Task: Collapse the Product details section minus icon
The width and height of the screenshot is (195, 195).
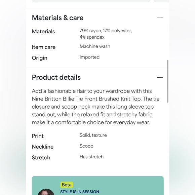Action: click(160, 77)
